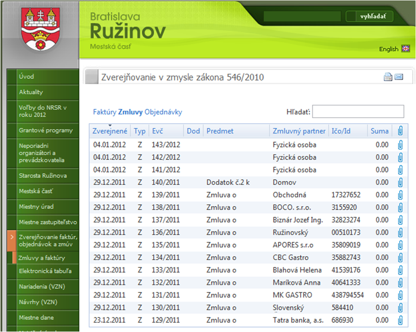
Task: Open attachment paperclip for contract 143/2012
Action: point(400,145)
